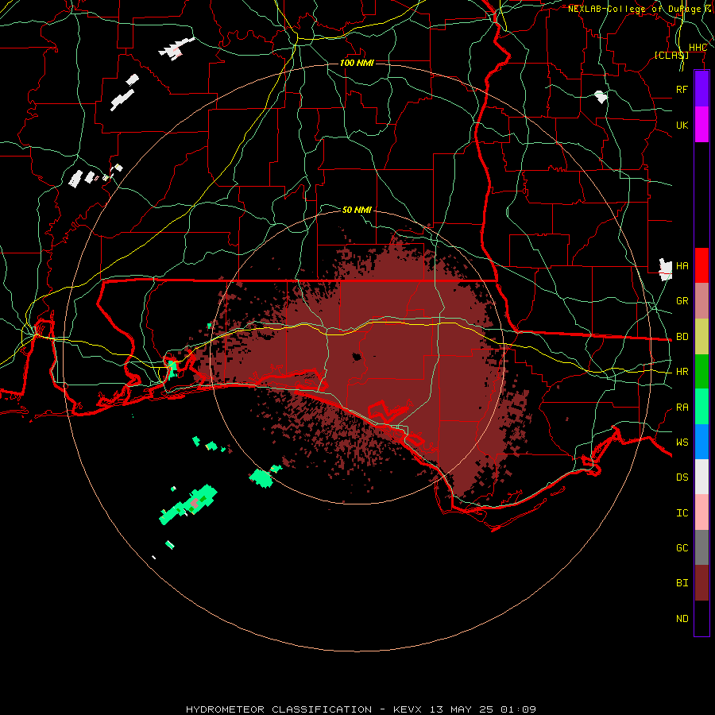Click the RA light green legend swatch
This screenshot has width=715, height=715.
[x=701, y=407]
